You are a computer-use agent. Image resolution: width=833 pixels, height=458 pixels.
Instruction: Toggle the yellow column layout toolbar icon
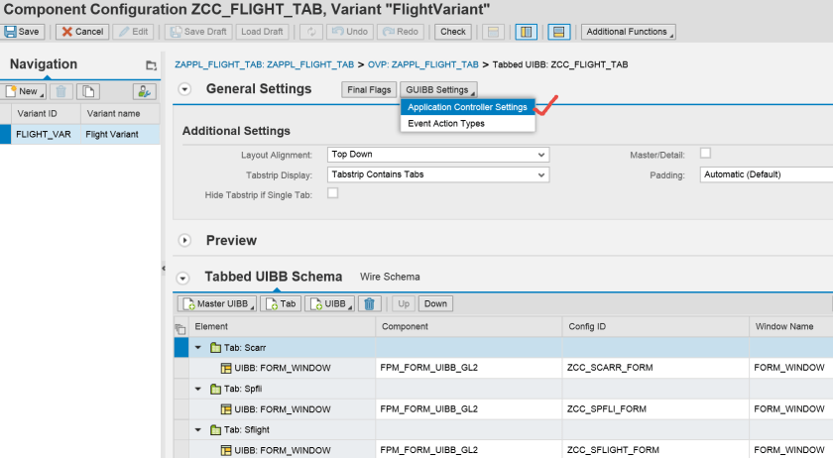tap(527, 32)
